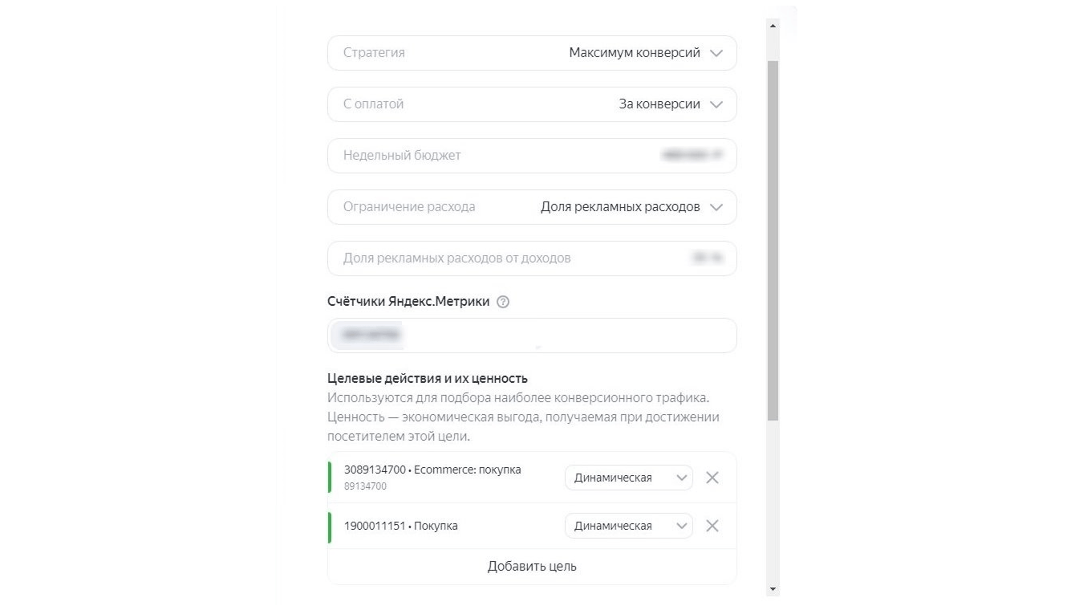1075x610 pixels.
Task: Select the 1900011151 Покупка goal row
Action: 441,526
